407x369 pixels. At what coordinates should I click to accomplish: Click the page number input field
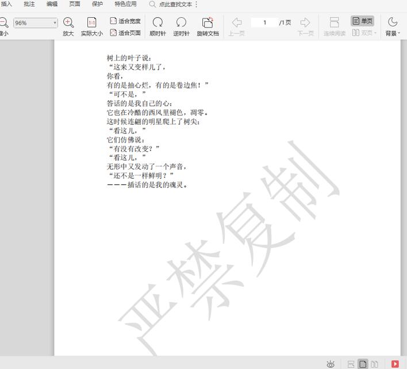tap(264, 22)
